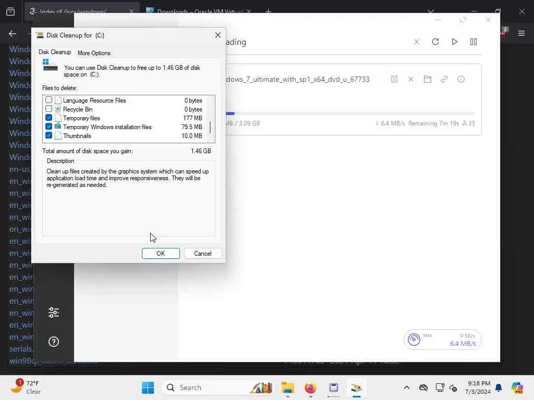
Task: Open Copilot preview icon in taskbar
Action: coord(517,387)
